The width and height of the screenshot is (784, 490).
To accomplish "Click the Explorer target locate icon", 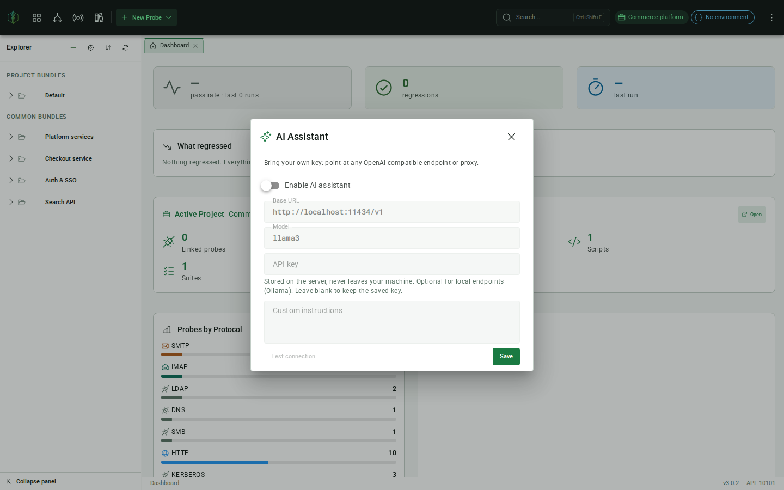I will 90,48.
